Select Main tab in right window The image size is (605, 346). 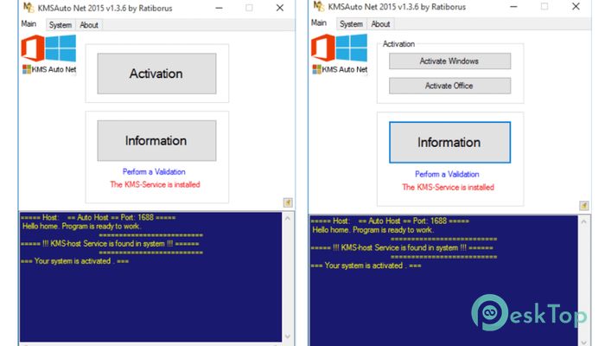tap(319, 22)
